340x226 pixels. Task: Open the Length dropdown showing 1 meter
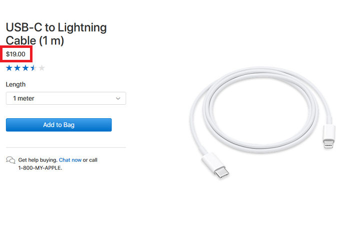click(x=65, y=98)
